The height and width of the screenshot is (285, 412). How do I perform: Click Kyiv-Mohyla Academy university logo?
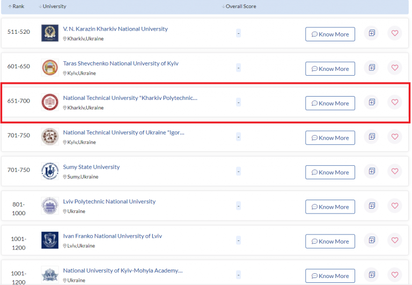pos(50,275)
